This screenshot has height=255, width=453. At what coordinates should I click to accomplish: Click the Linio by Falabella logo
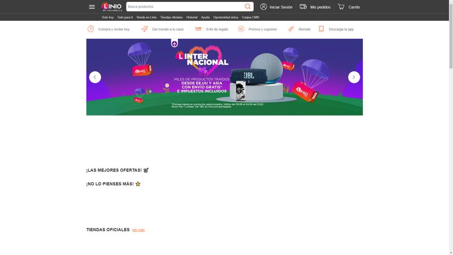pos(112,7)
